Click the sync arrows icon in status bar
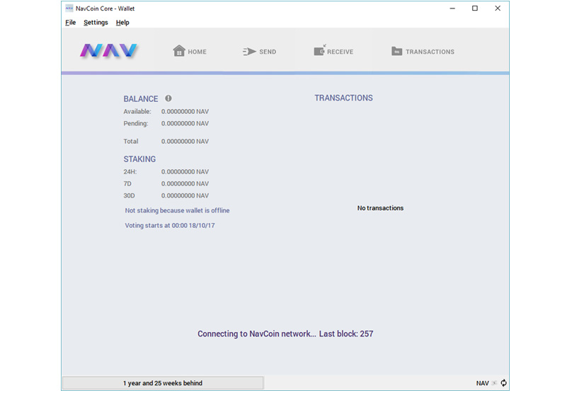 504,383
